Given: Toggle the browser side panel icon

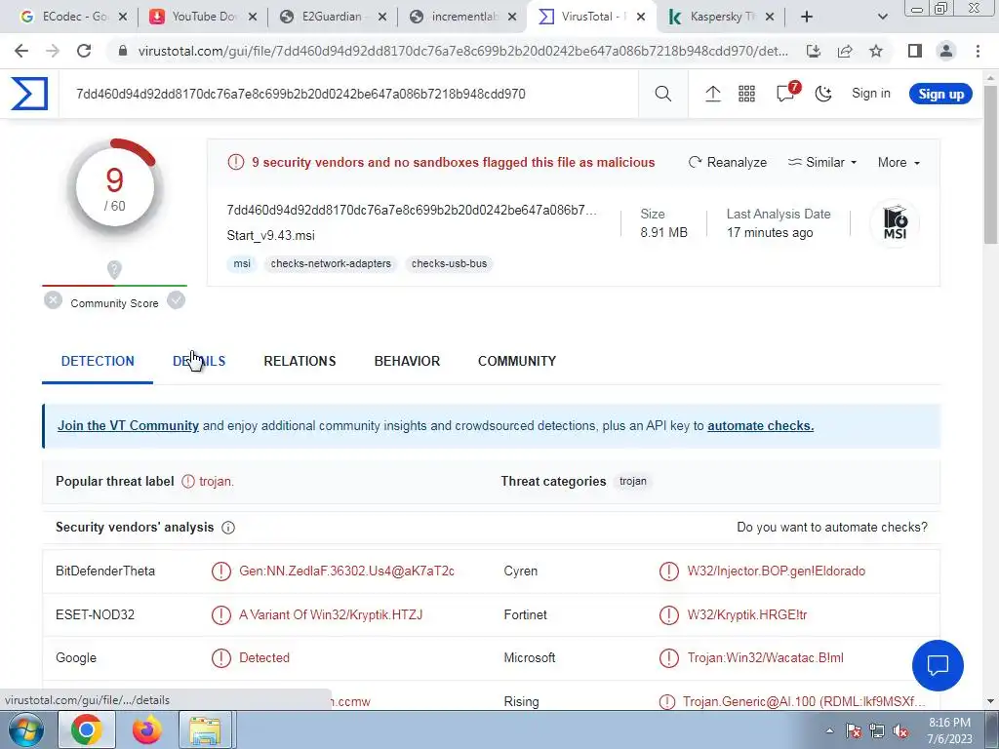Looking at the screenshot, I should coord(915,51).
